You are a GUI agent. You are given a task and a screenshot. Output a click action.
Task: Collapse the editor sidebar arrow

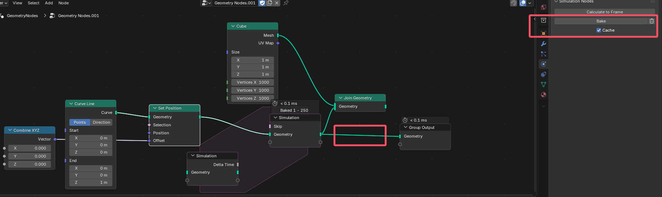535,19
